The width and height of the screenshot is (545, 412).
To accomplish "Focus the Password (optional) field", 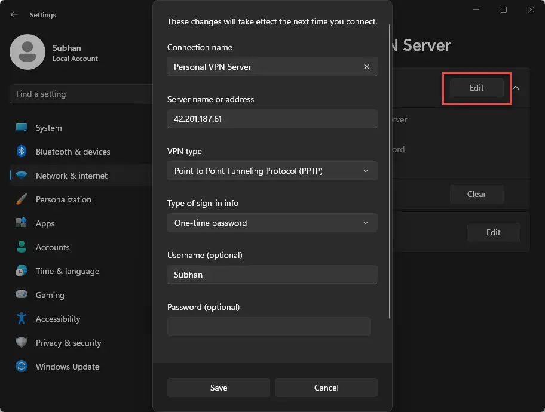I will click(x=269, y=327).
